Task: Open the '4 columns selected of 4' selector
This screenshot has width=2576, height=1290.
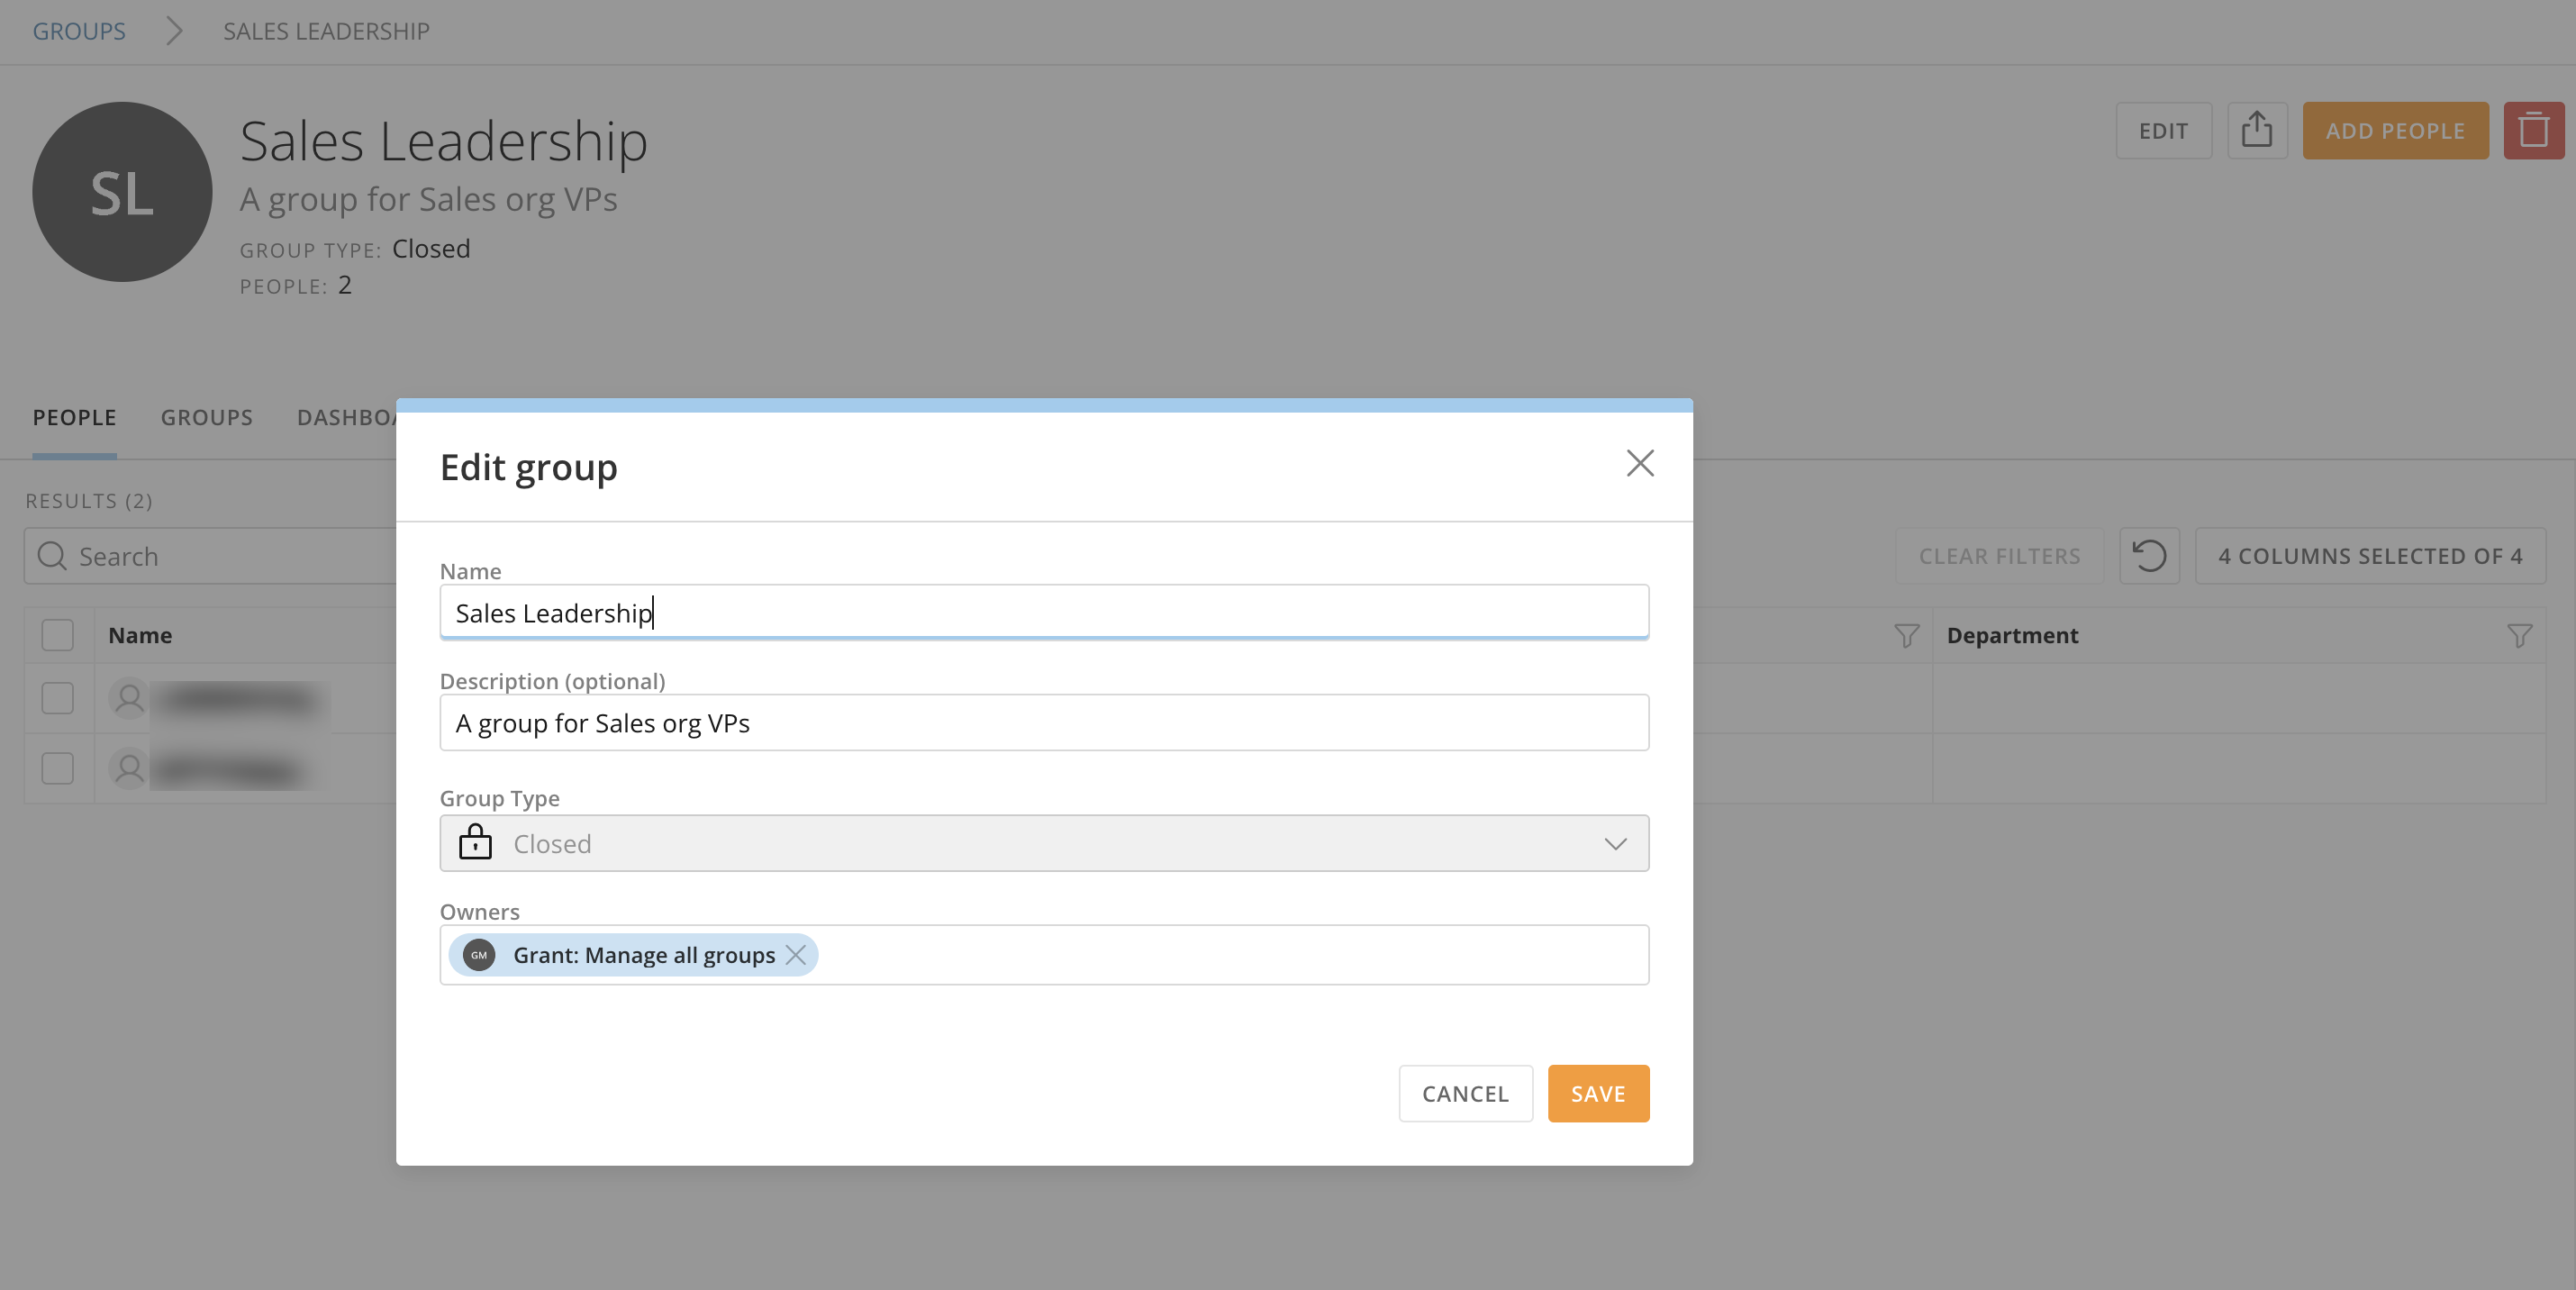Action: [x=2369, y=556]
